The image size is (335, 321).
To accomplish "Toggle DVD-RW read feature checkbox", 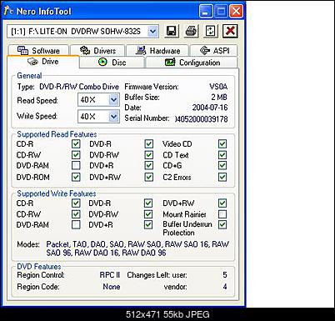I will [x=149, y=155].
